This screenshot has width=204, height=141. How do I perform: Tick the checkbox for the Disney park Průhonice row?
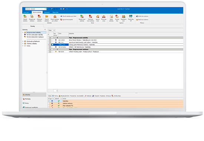[x=52, y=45]
